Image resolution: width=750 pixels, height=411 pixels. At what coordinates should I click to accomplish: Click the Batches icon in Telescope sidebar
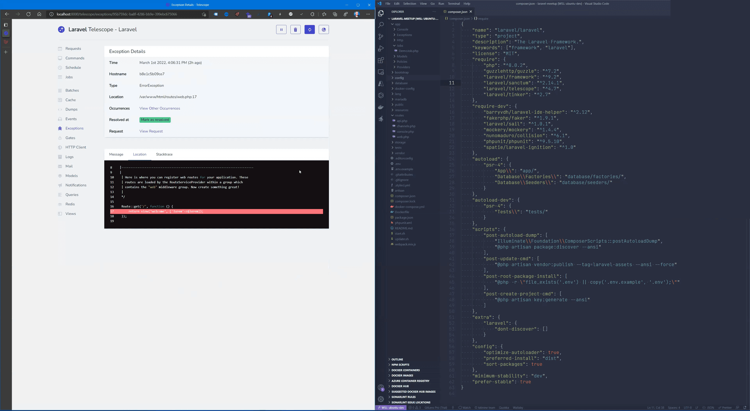click(x=60, y=90)
